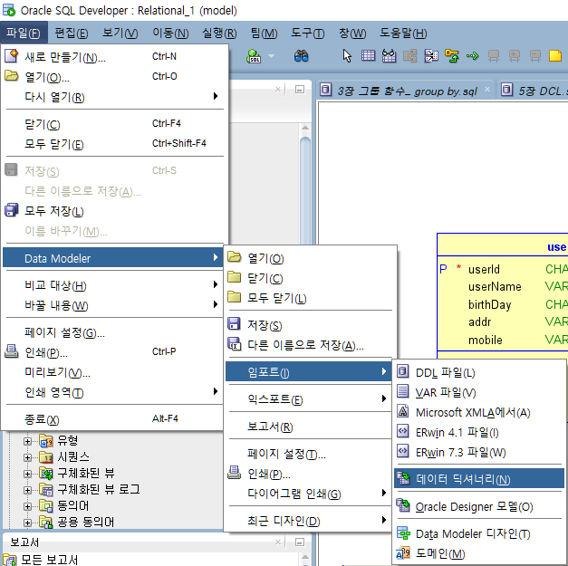
Task: Select 구체화된 뷰 tree item
Action: (86, 473)
